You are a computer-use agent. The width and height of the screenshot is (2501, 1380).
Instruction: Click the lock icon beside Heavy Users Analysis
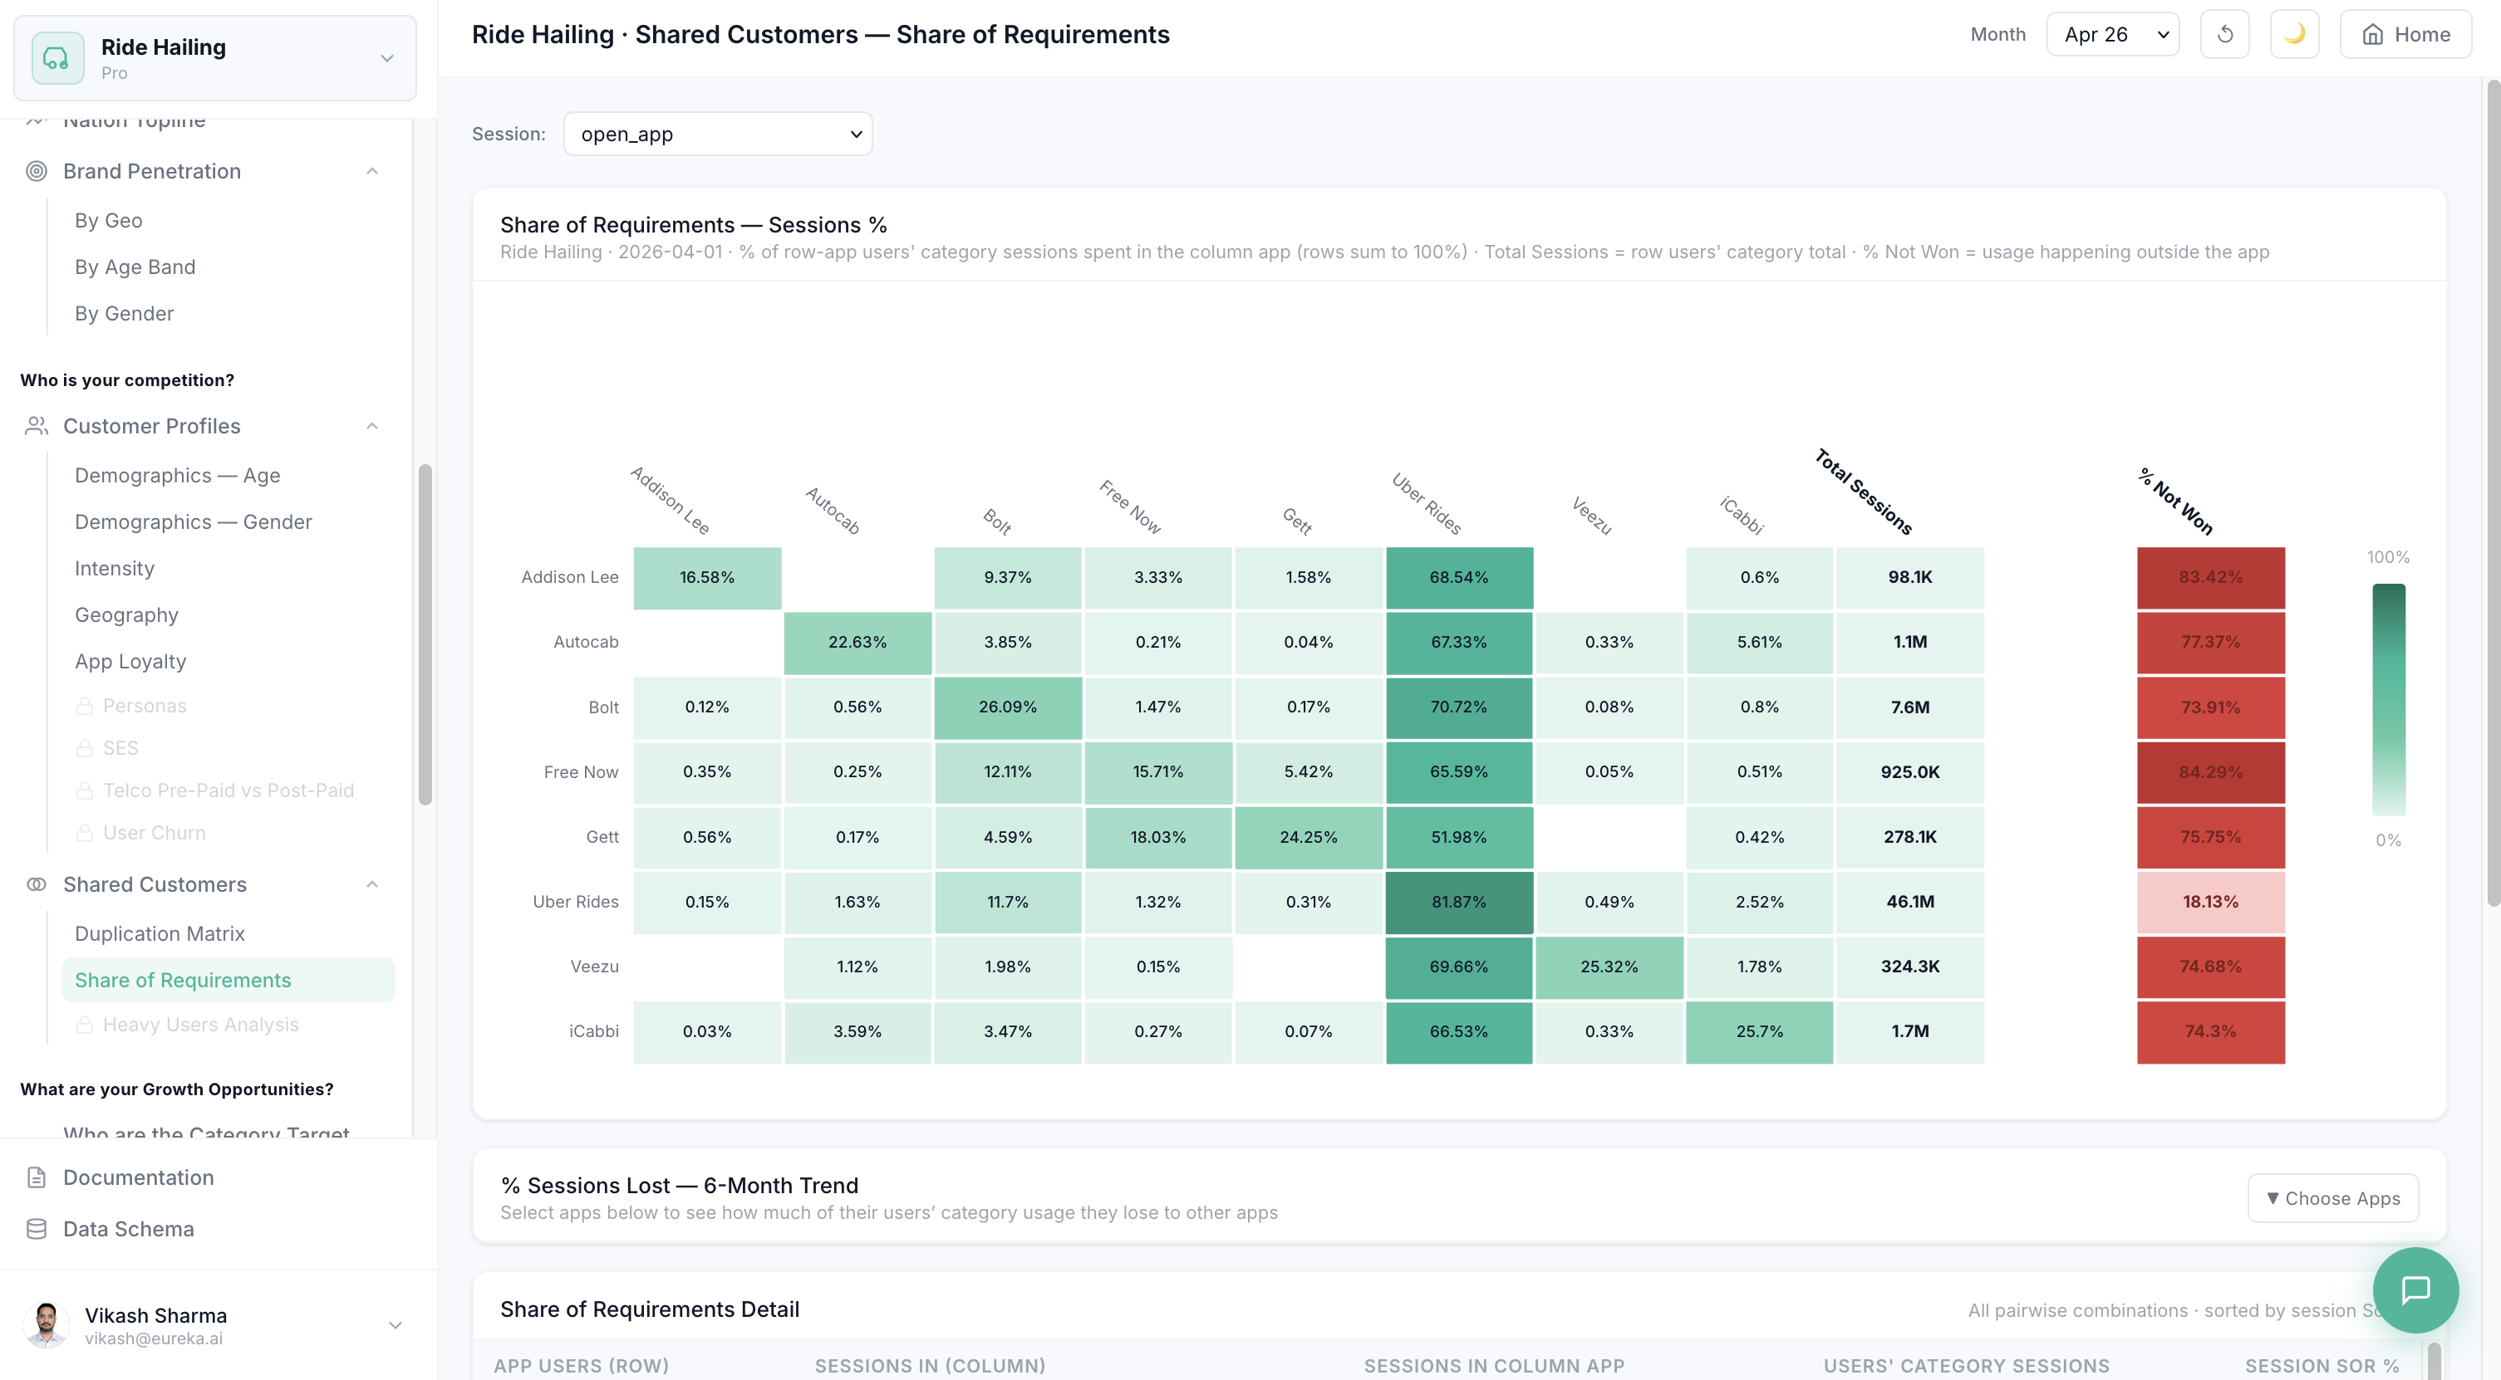point(85,1025)
